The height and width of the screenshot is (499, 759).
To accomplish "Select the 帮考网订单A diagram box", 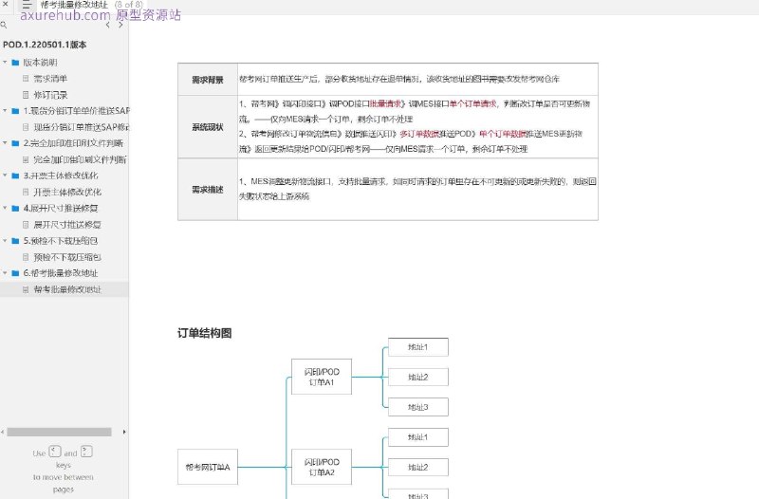I will (208, 467).
